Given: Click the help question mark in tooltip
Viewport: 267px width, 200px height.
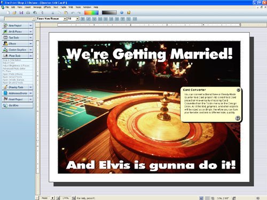Looking at the screenshot, I should coord(238,118).
